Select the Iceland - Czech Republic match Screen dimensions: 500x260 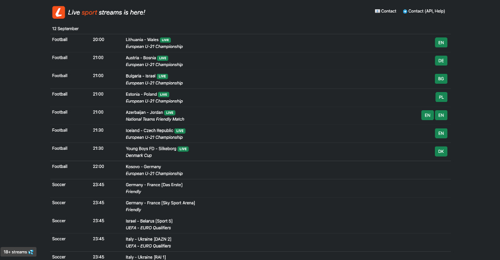(149, 131)
